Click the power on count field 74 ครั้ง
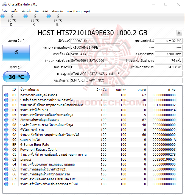 169,61
